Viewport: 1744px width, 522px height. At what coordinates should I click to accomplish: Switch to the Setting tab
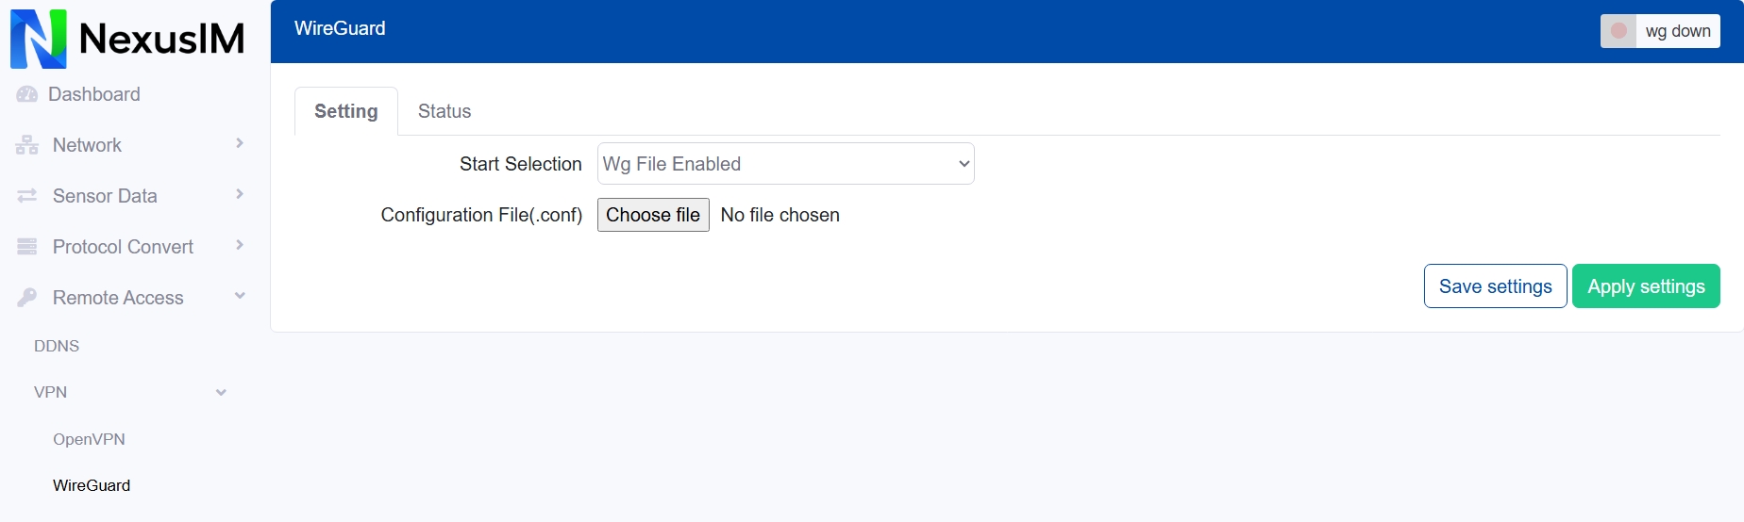pyautogui.click(x=346, y=111)
